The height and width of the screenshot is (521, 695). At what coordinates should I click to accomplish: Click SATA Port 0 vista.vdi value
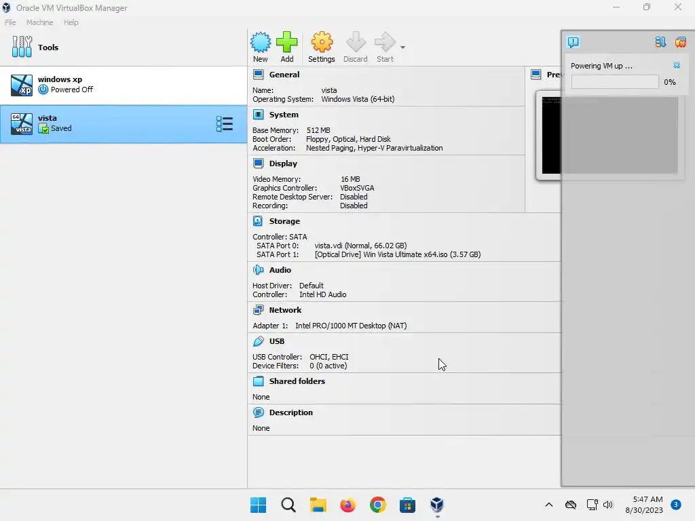click(361, 246)
